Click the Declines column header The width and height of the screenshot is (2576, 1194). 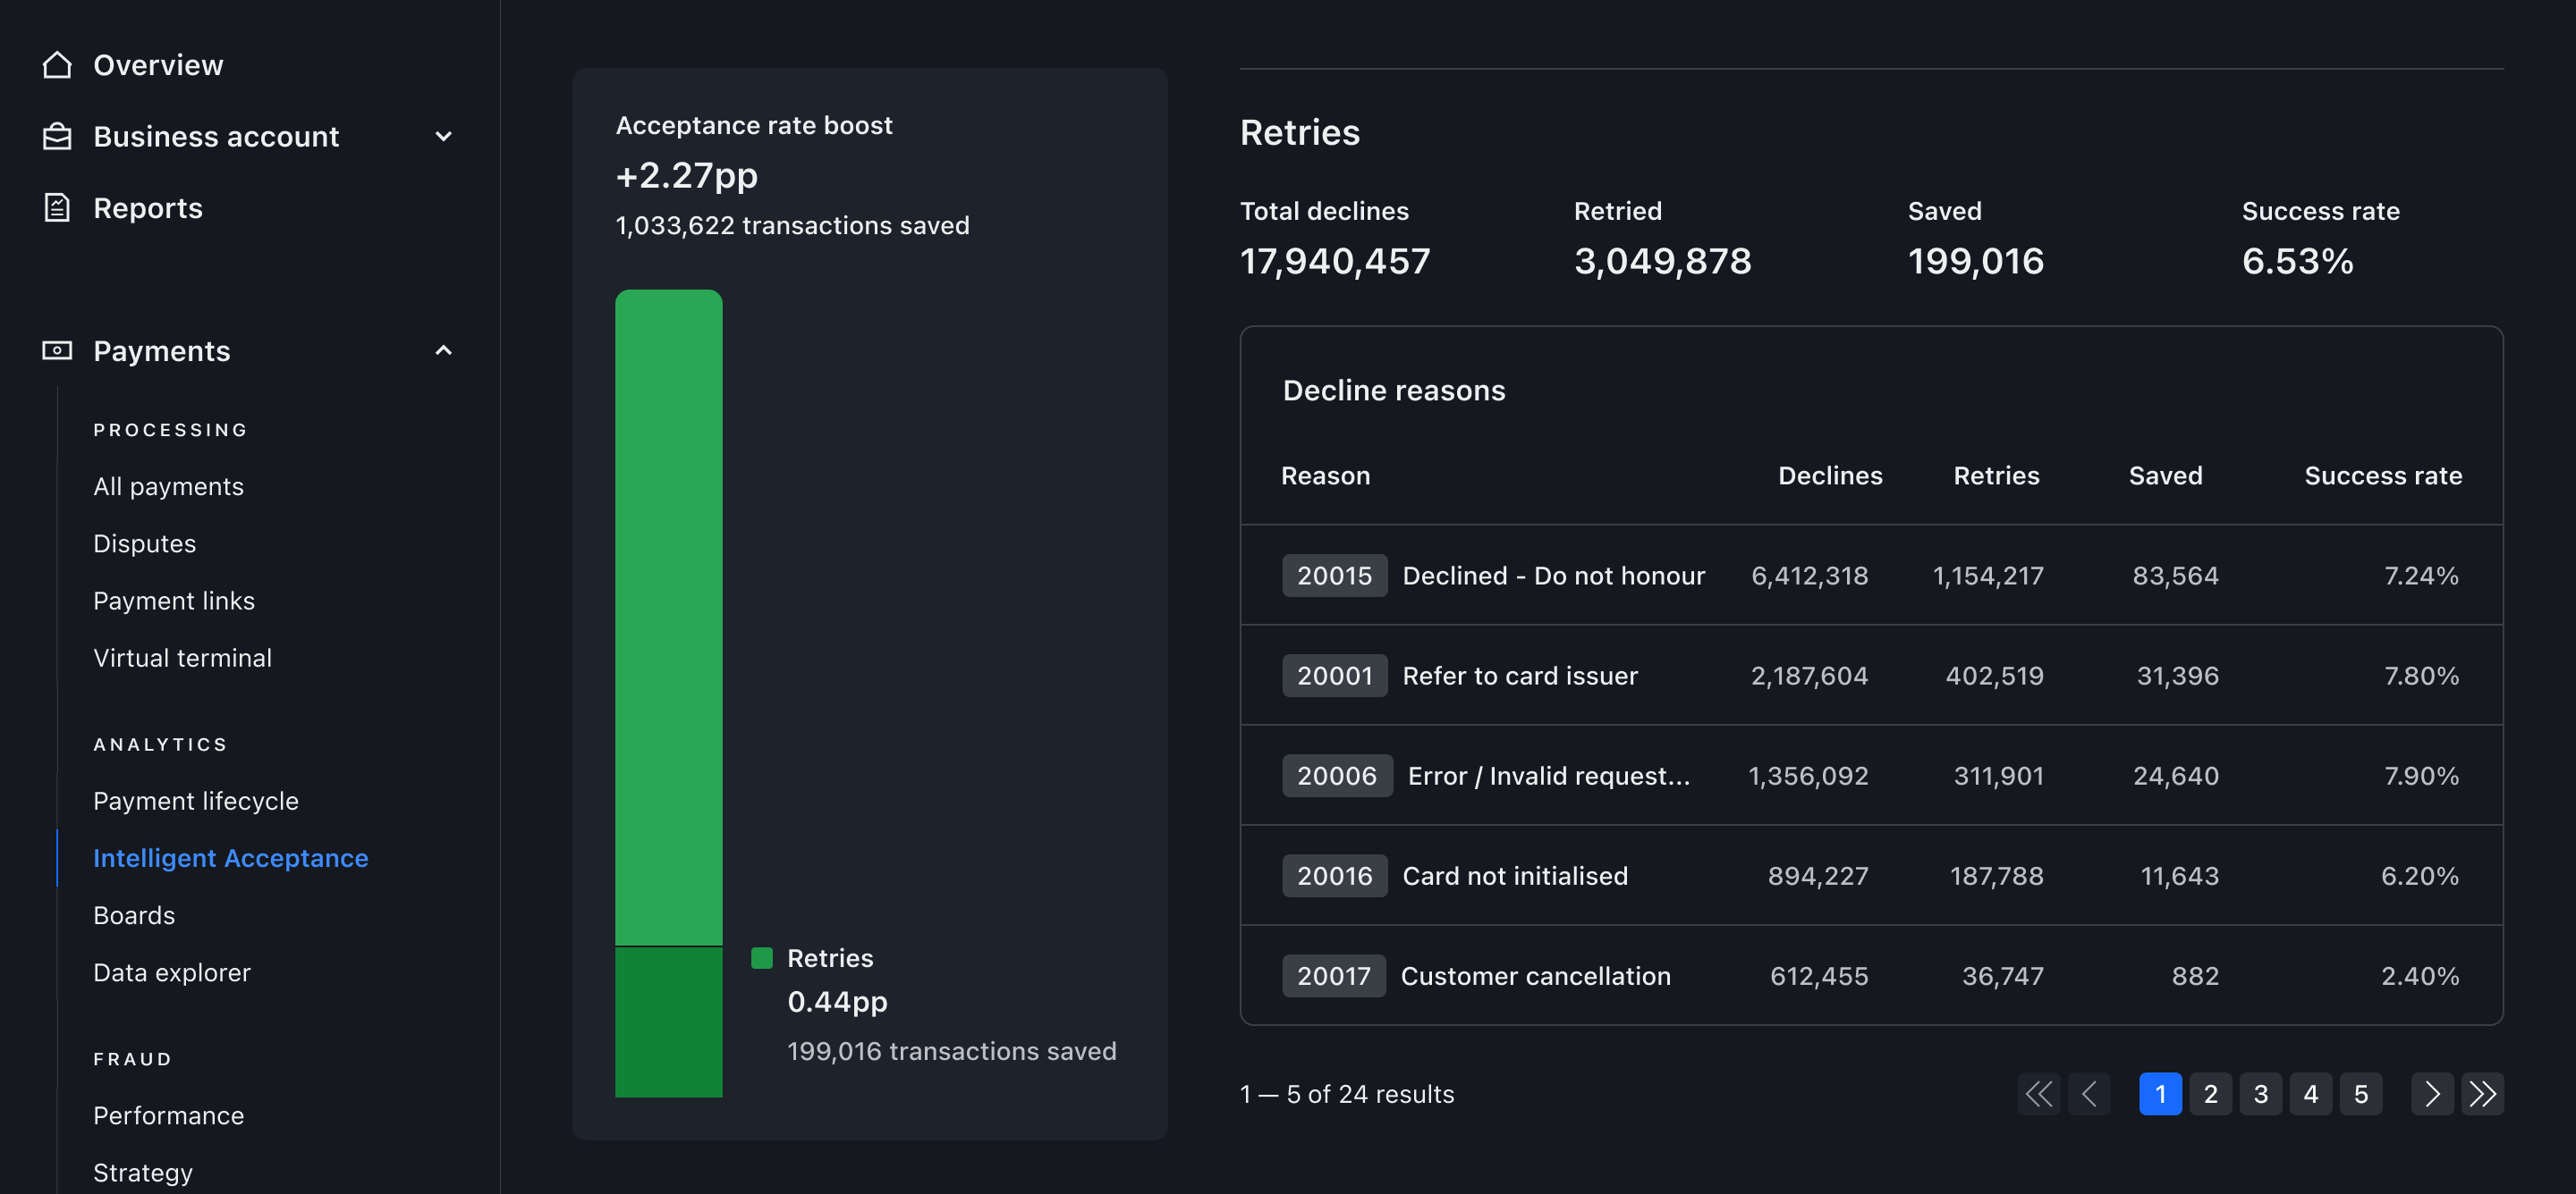click(x=1830, y=475)
